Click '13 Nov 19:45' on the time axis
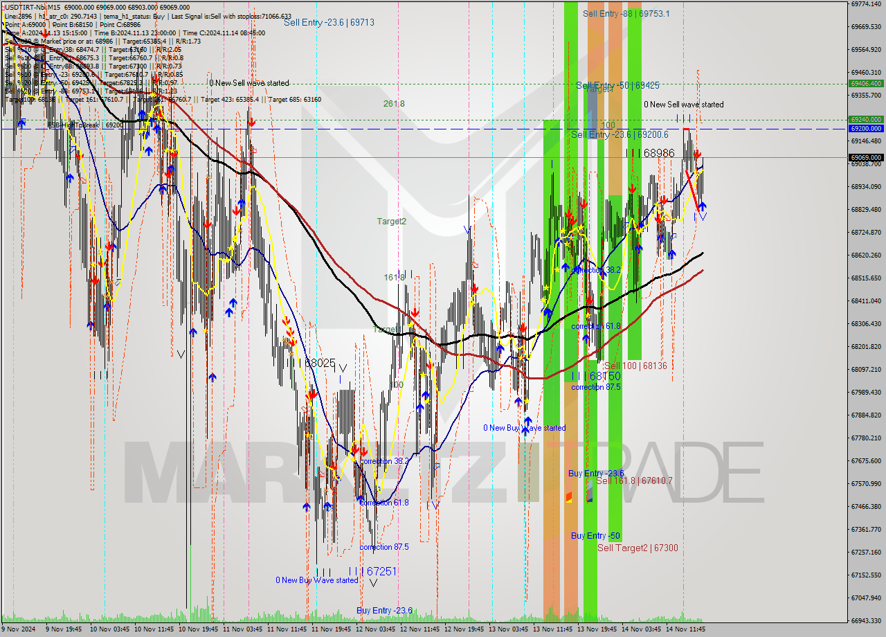The width and height of the screenshot is (886, 637). tap(596, 630)
